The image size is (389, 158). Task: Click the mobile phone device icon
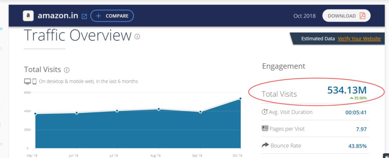pyautogui.click(x=35, y=81)
